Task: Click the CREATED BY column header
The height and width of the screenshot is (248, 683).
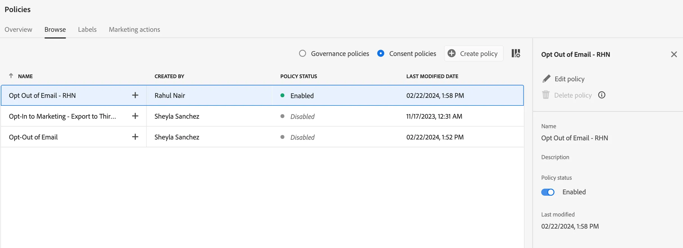Action: click(x=169, y=76)
